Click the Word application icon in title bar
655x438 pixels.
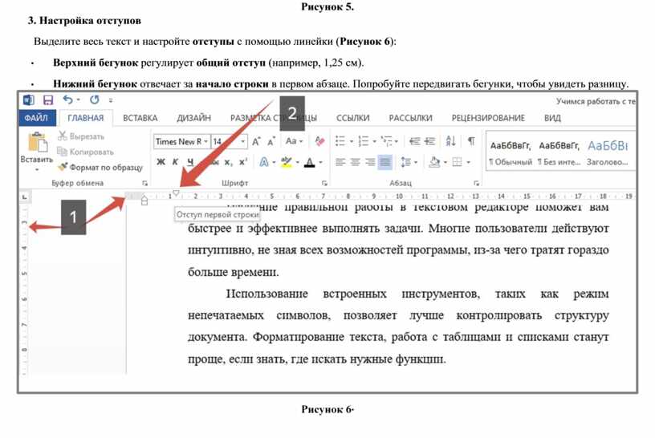(x=29, y=100)
